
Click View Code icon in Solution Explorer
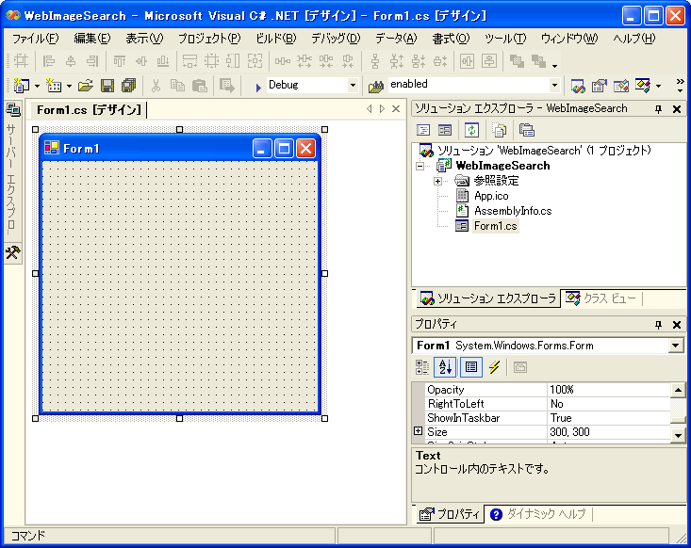coord(423,130)
